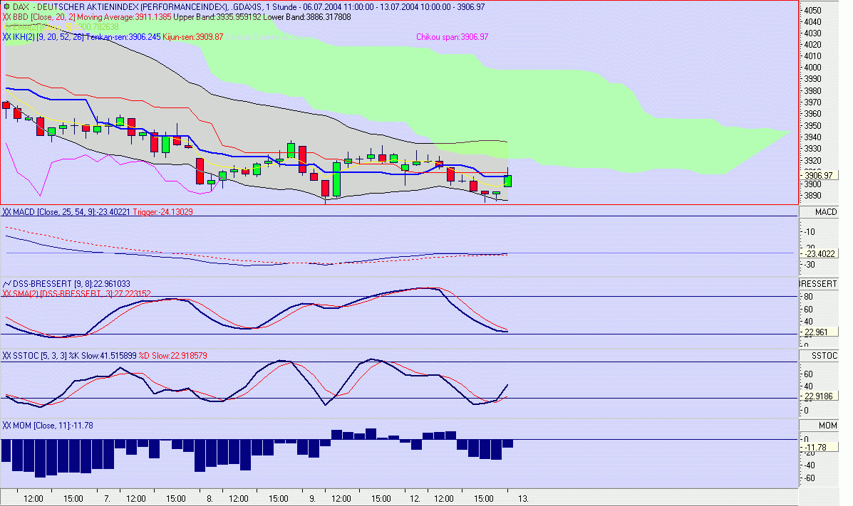Click the BRESSERT panel axis header
The width and height of the screenshot is (853, 506).
click(819, 284)
